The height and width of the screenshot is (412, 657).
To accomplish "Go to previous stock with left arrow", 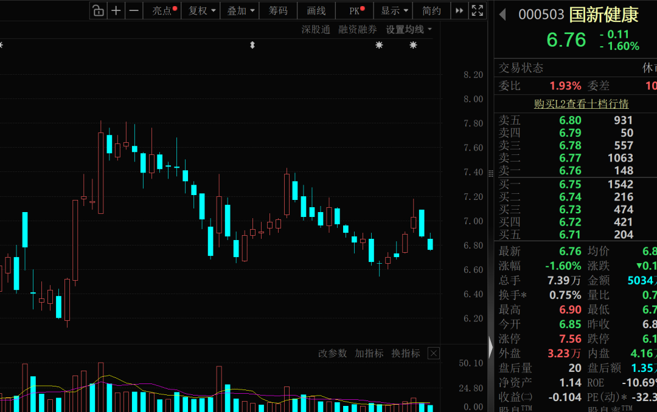I will (x=502, y=15).
